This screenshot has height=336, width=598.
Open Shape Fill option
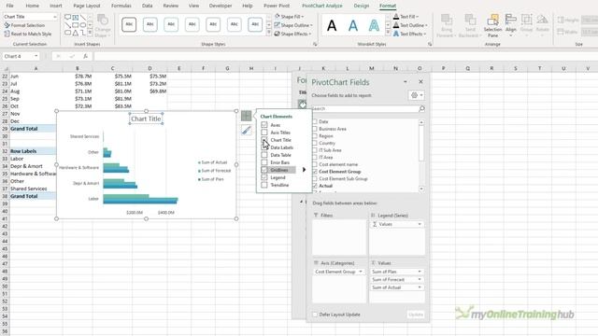289,17
